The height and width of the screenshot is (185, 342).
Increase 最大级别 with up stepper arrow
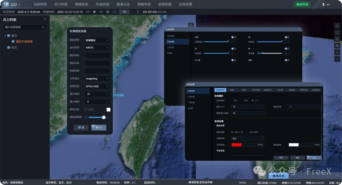pyautogui.click(x=107, y=93)
